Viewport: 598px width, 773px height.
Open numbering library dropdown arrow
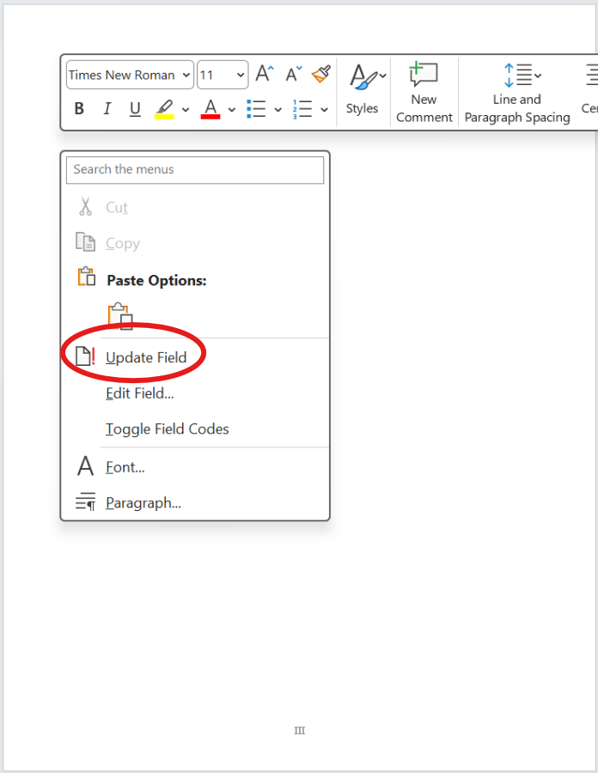[324, 109]
